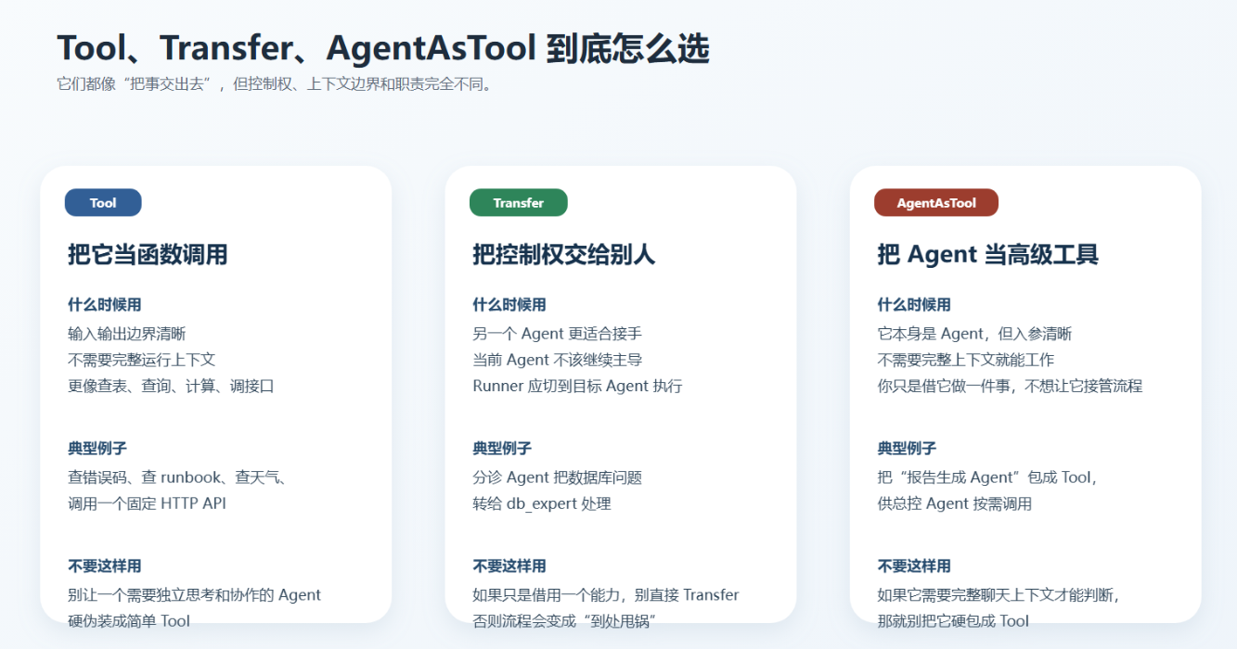Viewport: 1237px width, 649px height.
Task: Click 什么时候用 in the Transfer card
Action: click(509, 305)
